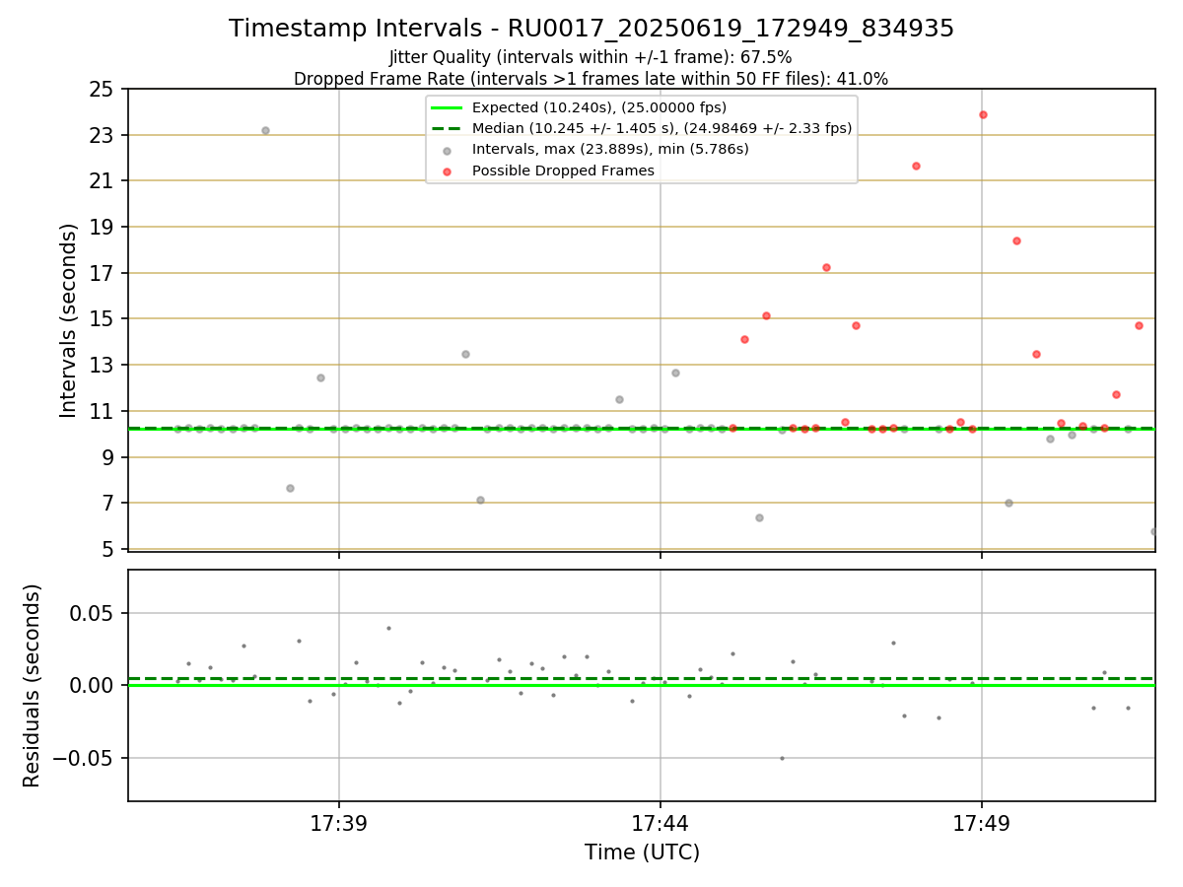Image resolution: width=1183 pixels, height=887 pixels.
Task: Click the plot title 'Timestamp Intervals - RU0017_20250619_172949_834935'
Action: (x=591, y=29)
